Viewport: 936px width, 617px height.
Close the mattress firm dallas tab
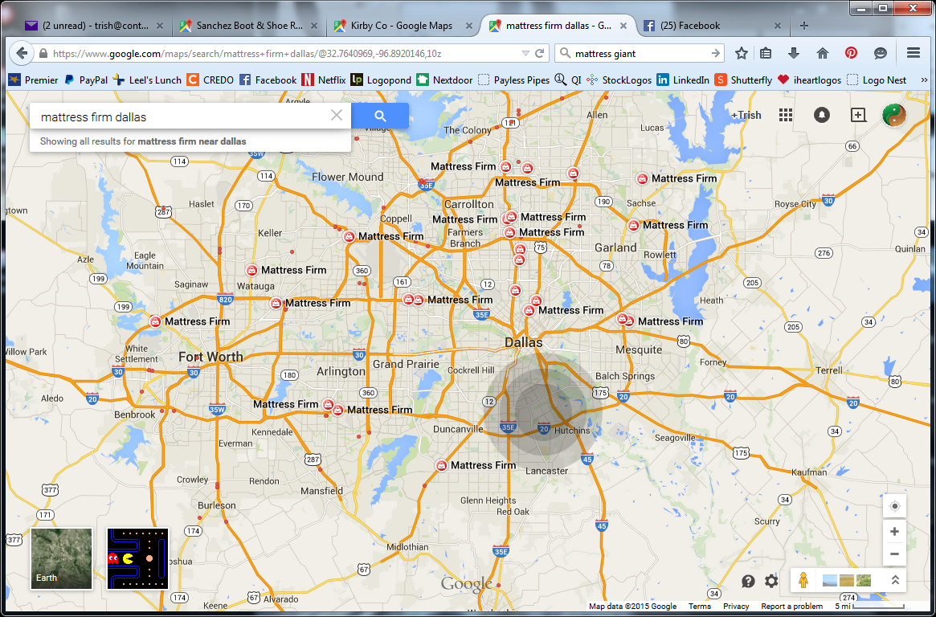tap(623, 26)
